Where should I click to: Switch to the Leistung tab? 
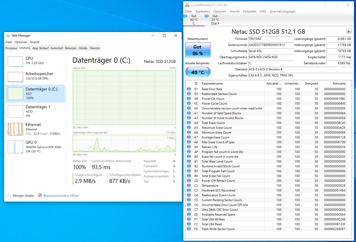pyautogui.click(x=25, y=48)
